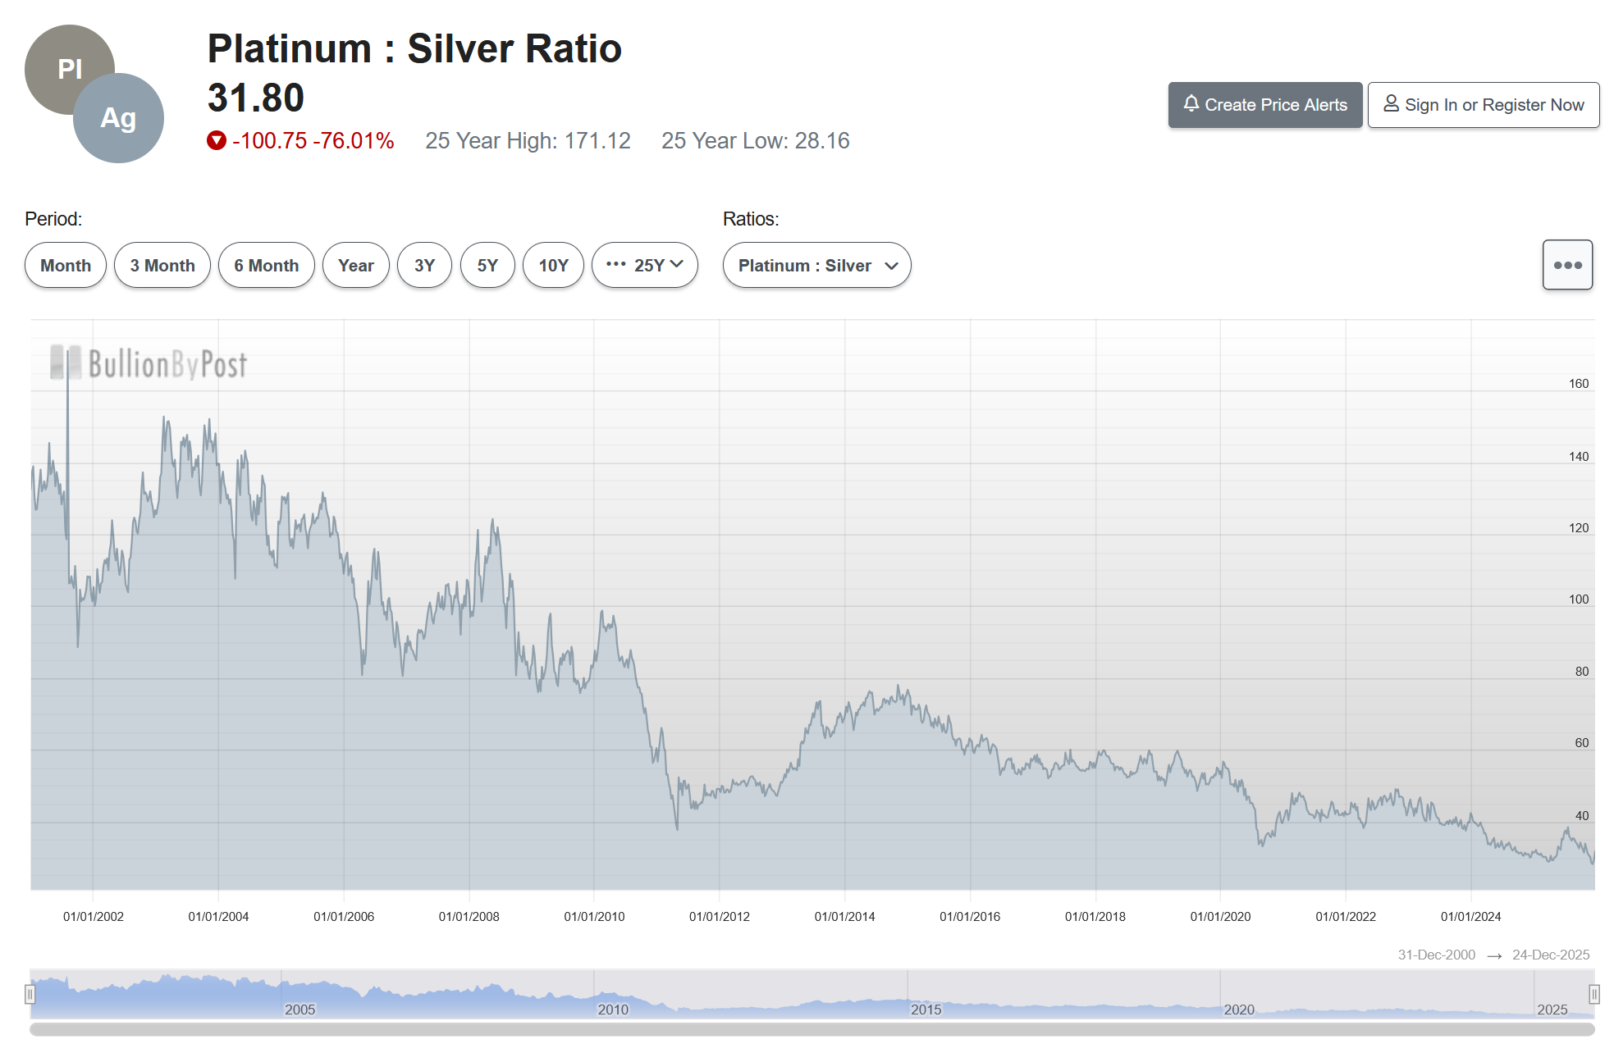
Task: Click the right range navigator handle
Action: [1593, 994]
